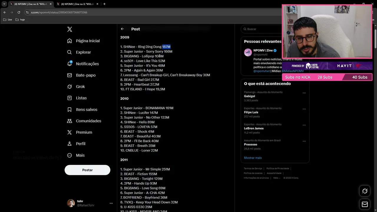377x212 pixels.
Task: Open the Mais circle icon
Action: pos(70,155)
